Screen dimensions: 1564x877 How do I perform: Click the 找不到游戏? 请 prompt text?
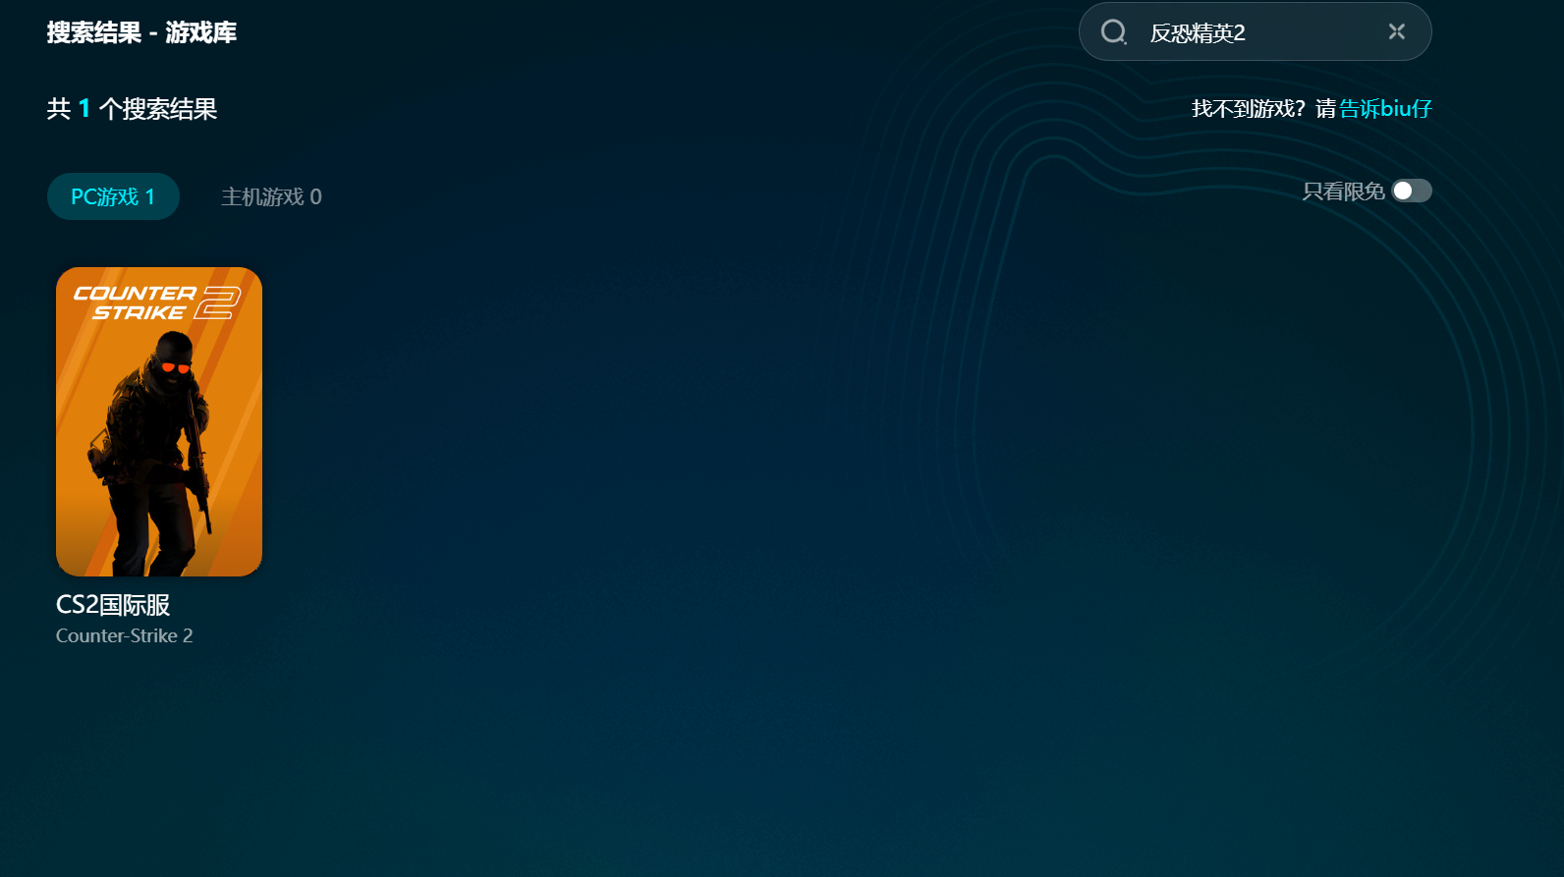[1264, 108]
